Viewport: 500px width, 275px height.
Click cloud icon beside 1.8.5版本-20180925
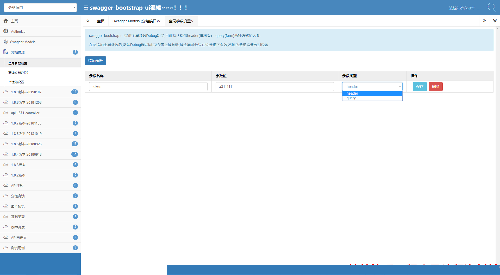click(x=6, y=144)
